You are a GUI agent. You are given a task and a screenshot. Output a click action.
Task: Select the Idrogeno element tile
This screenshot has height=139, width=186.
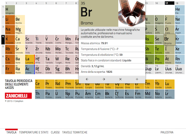pyautogui.click(x=10, y=10)
